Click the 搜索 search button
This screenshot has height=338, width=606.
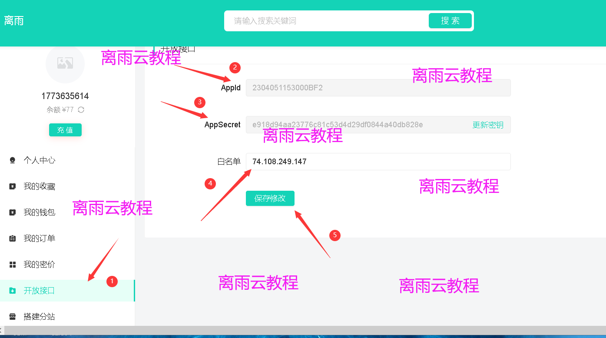click(450, 21)
